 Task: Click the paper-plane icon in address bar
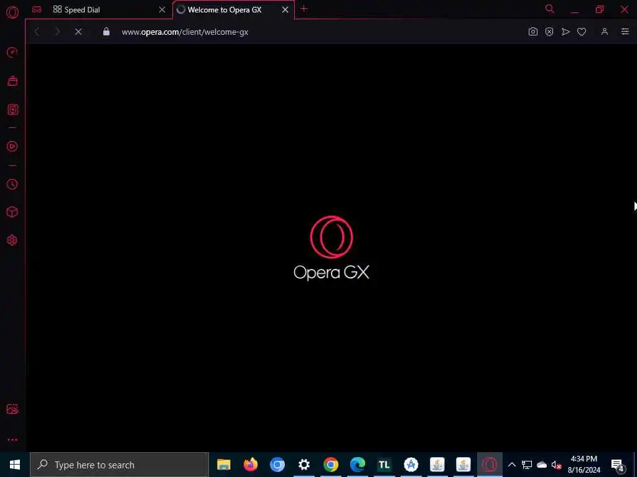[x=565, y=32]
